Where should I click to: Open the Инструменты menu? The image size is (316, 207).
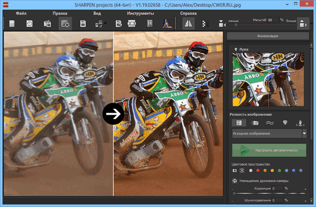[140, 13]
